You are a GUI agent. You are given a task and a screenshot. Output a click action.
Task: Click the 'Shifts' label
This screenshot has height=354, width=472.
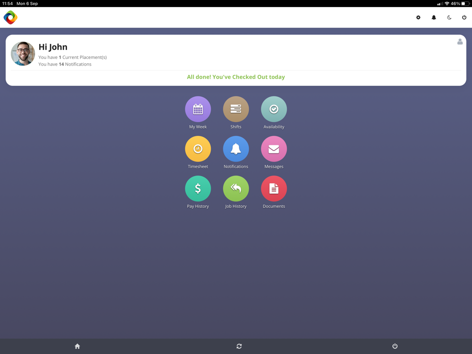(236, 126)
